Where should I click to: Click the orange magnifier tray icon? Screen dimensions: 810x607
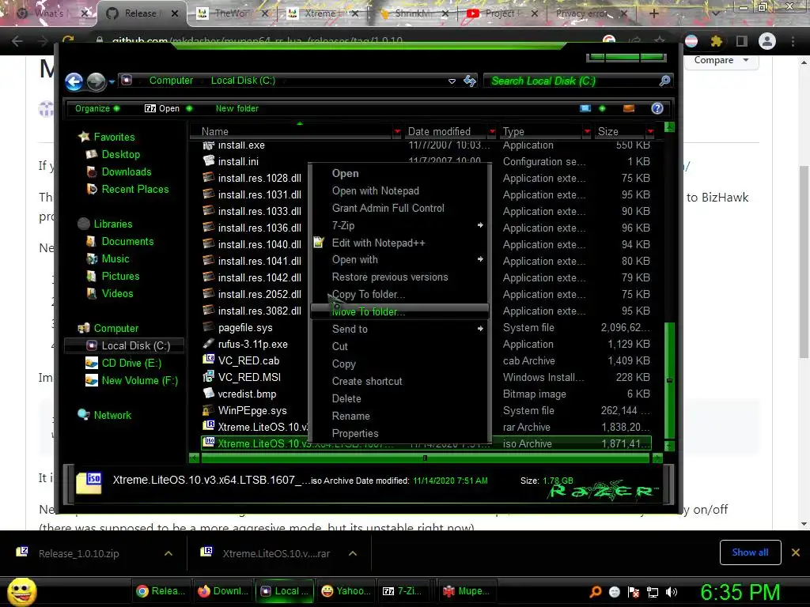(596, 592)
